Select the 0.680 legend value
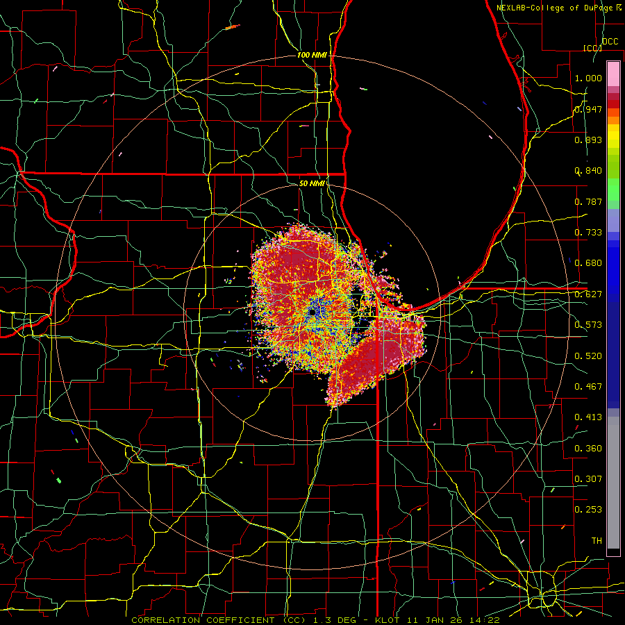625x625 pixels. click(588, 263)
